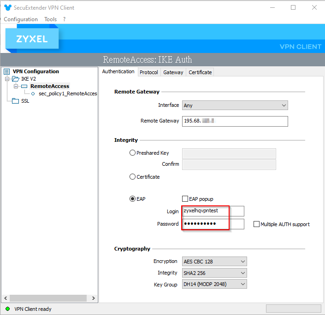Collapse the RemoteAccess tree node
Viewport: 325px width, 315px height.
(16, 87)
